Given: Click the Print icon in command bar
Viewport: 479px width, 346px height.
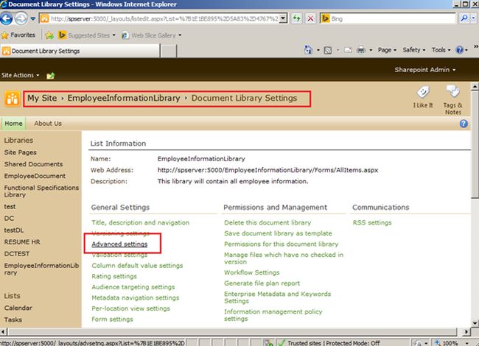Looking at the screenshot, I should (x=361, y=50).
